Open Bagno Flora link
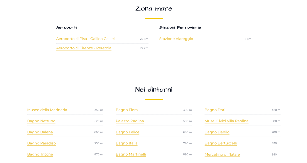The width and height of the screenshot is (307, 163). (127, 110)
